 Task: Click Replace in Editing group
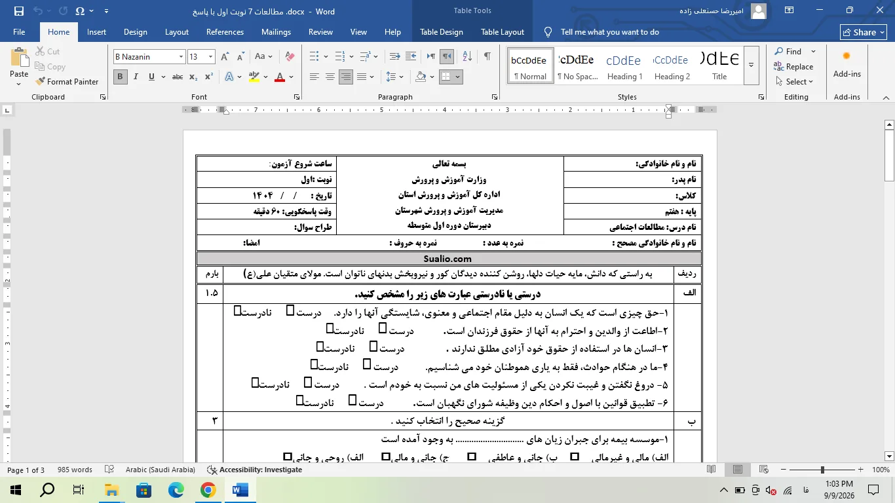793,67
